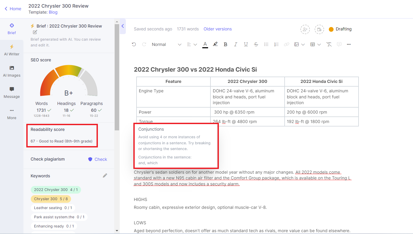This screenshot has width=413, height=234.
Task: Select the 'Enhancing ready' keyword chip
Action: (x=54, y=226)
